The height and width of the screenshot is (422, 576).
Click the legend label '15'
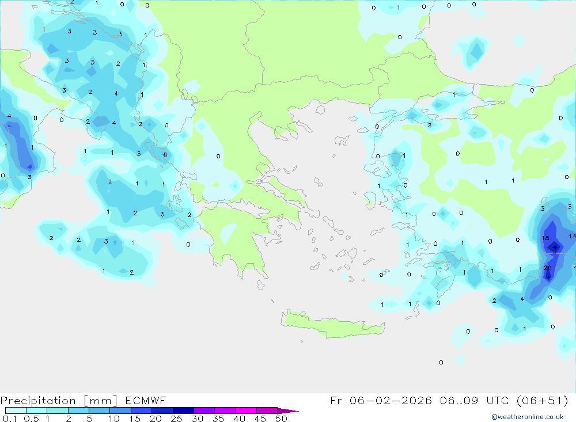pyautogui.click(x=135, y=419)
